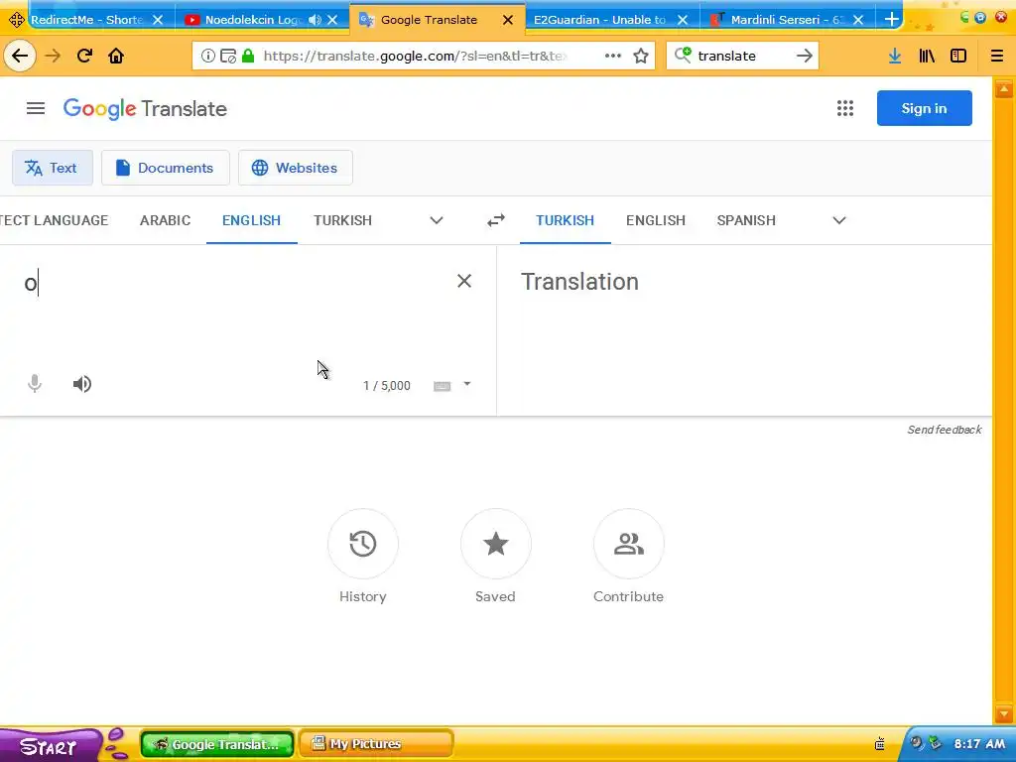Choose Detect Language source option

54,220
